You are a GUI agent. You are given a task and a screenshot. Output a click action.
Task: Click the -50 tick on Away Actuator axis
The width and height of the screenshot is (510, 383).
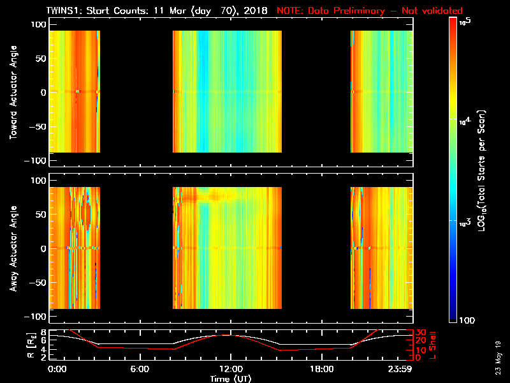pos(38,282)
